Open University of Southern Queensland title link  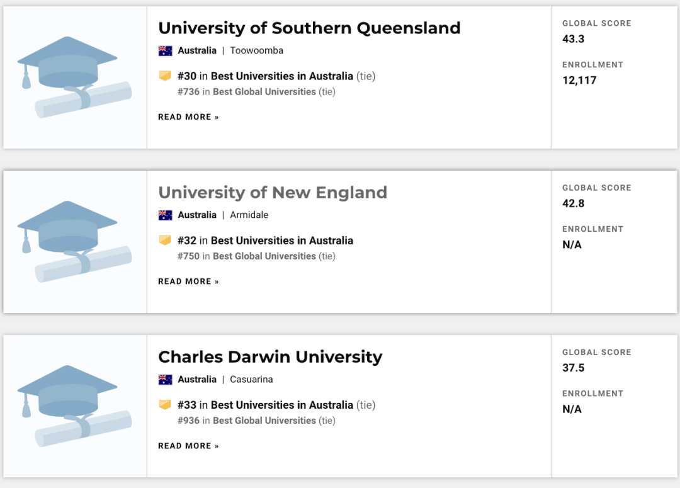[309, 28]
